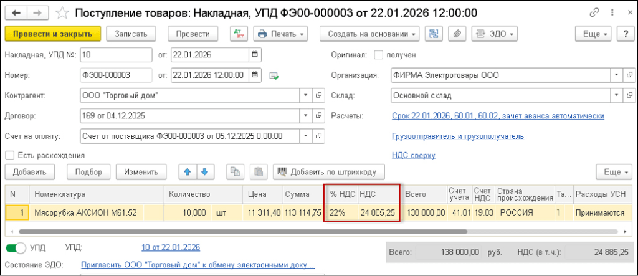Click the attached files paperclip icon
Image resolution: width=638 pixels, height=276 pixels.
(x=457, y=34)
